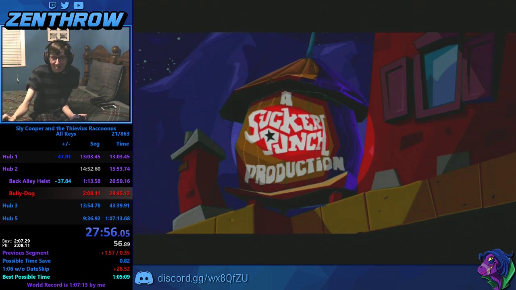This screenshot has height=290, width=516.
Task: Click the segment timer 56.89
Action: tap(122, 244)
